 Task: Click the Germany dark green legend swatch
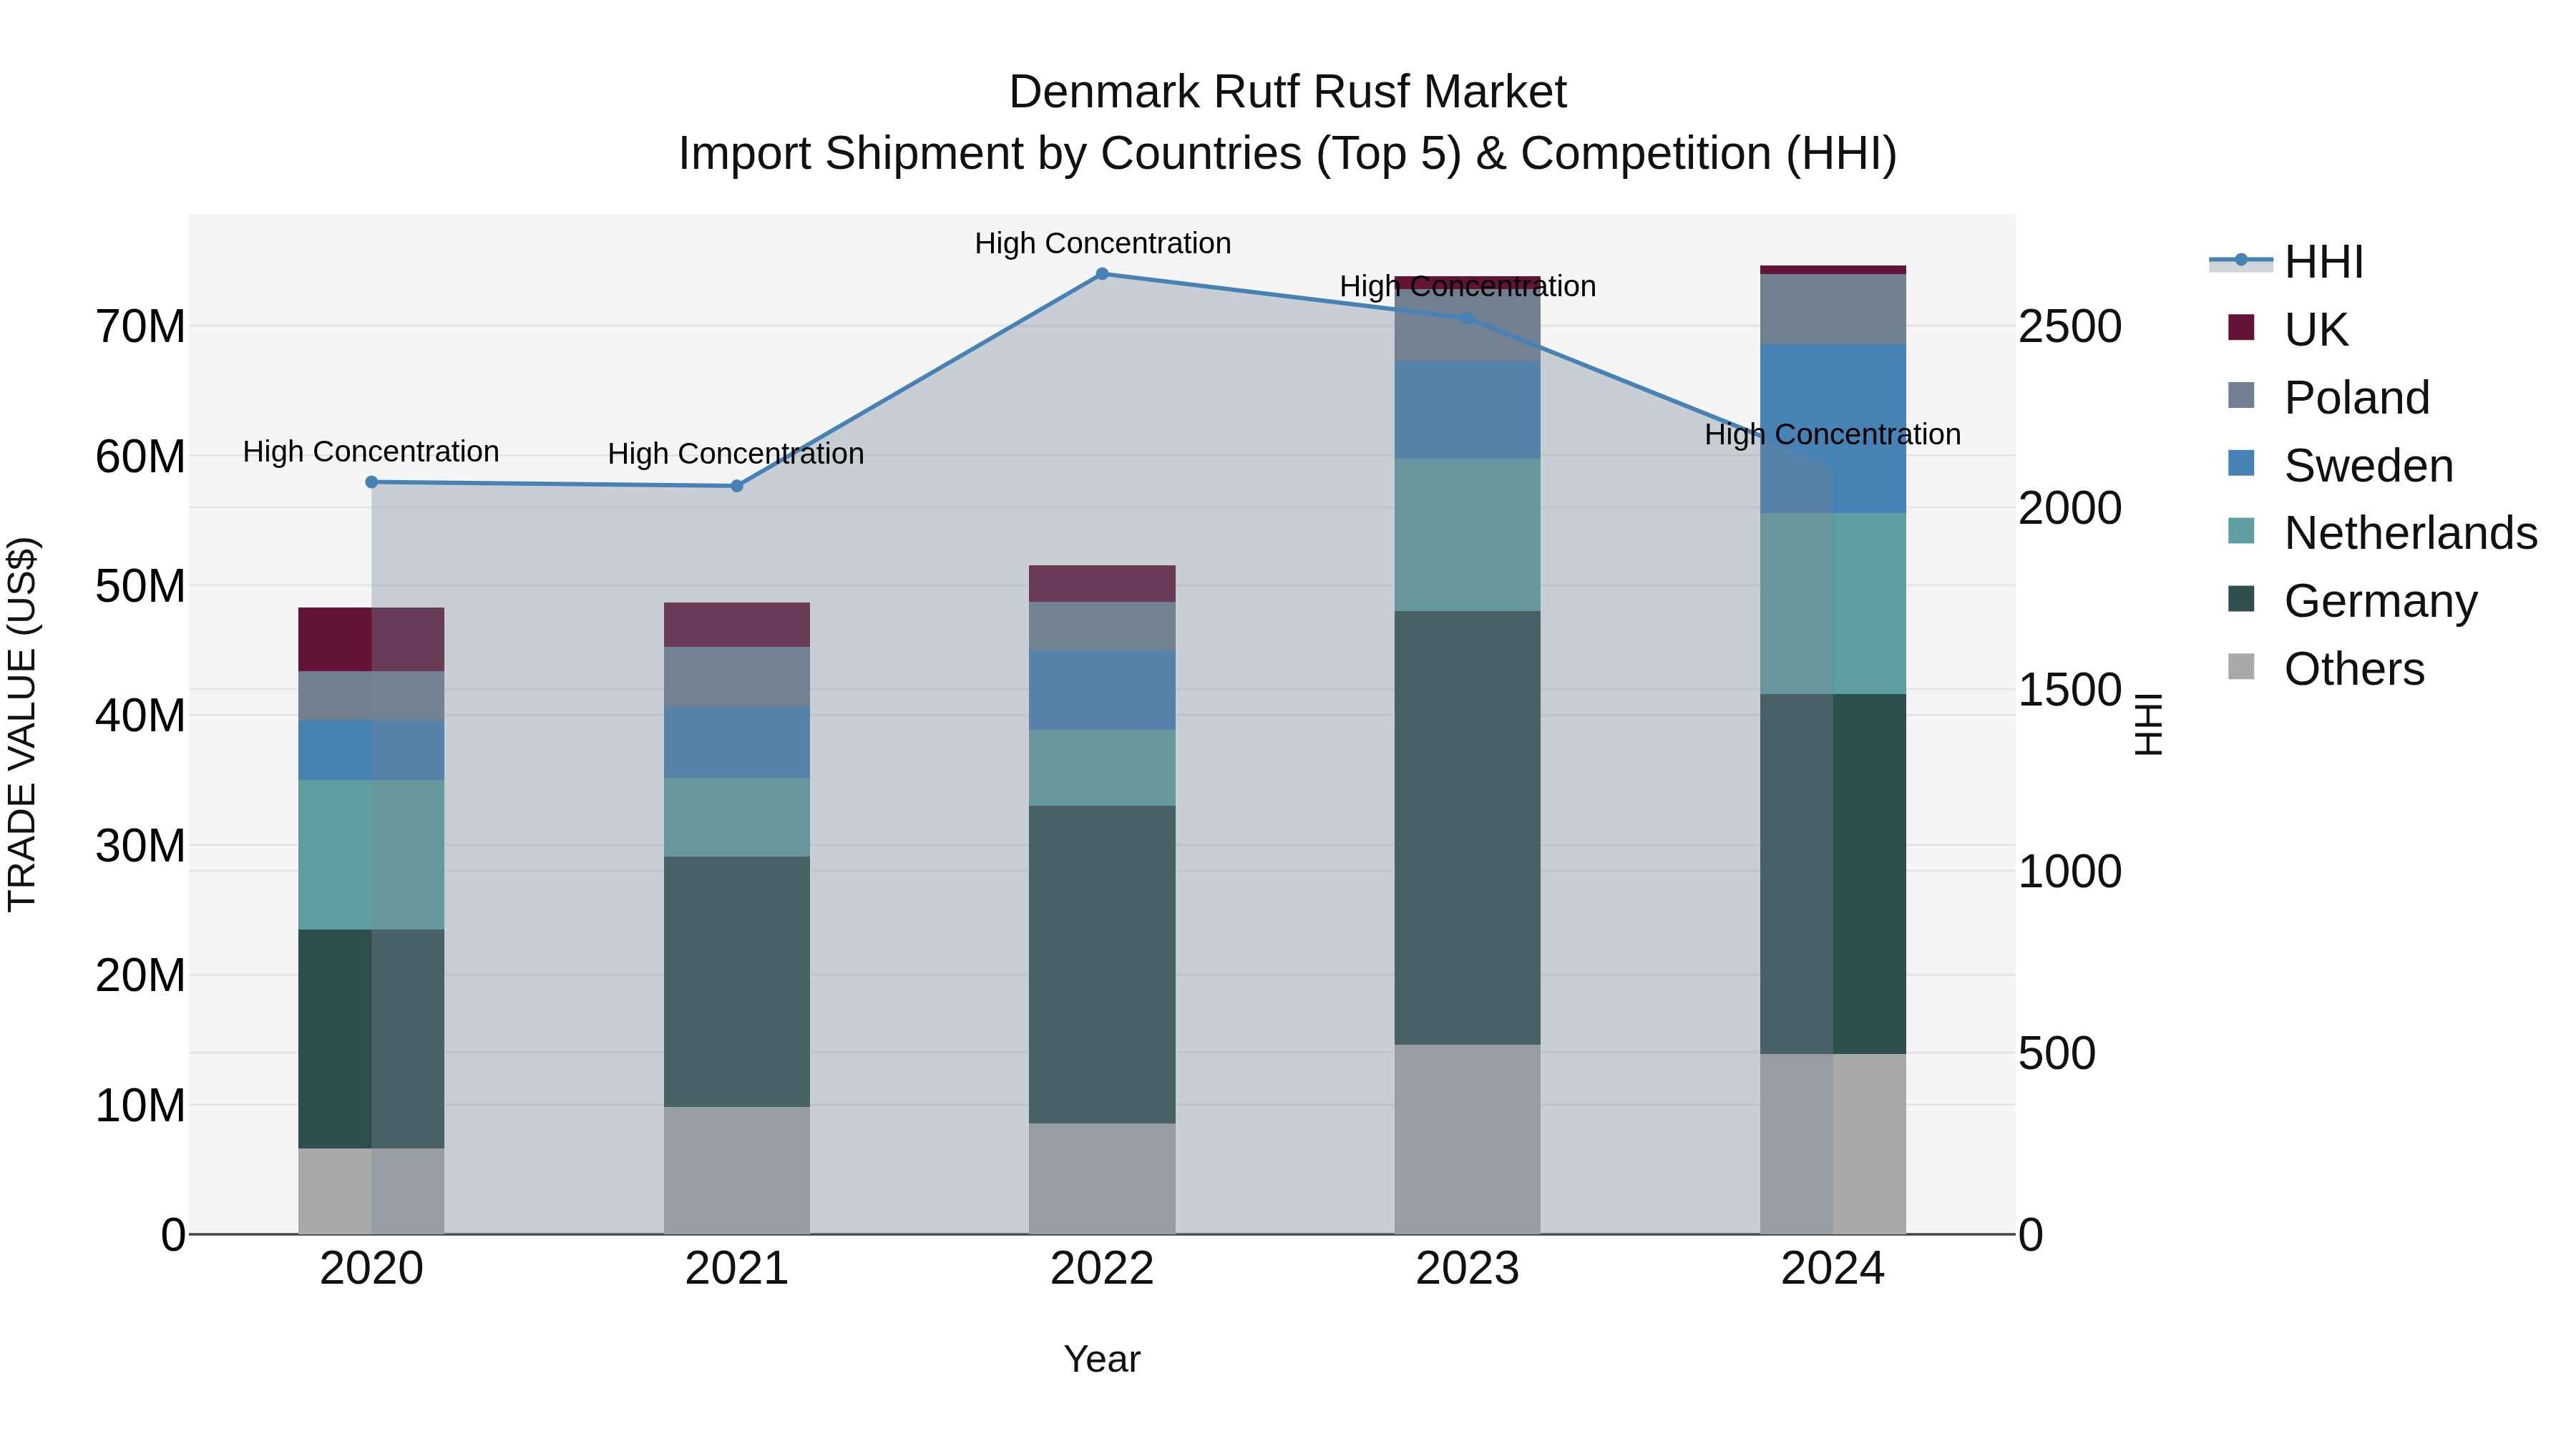pos(2241,598)
